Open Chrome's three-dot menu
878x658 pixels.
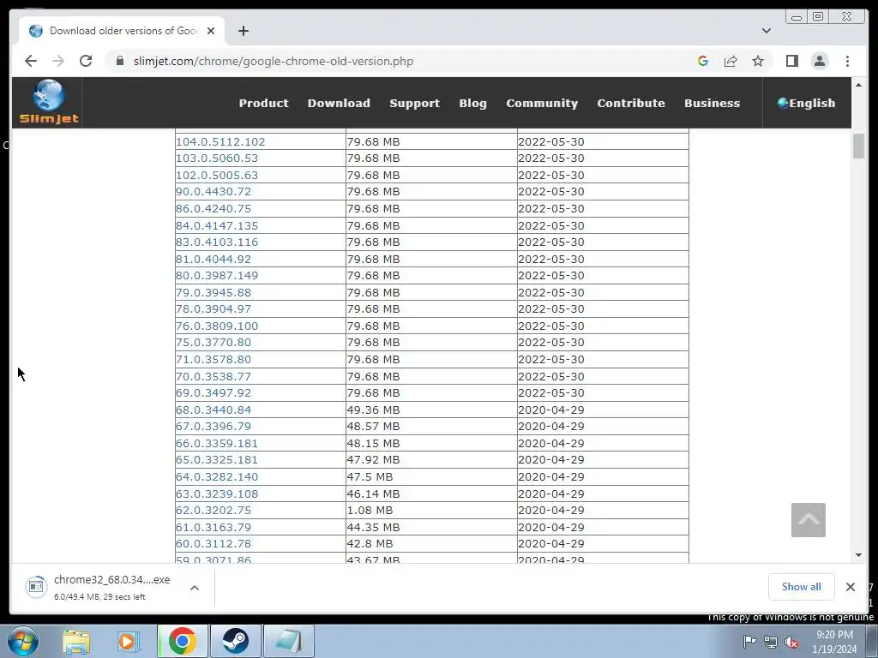click(x=847, y=61)
